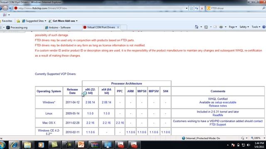Close the Virtual COM Port Drivers tab
The image size is (266, 149).
coord(118,27)
